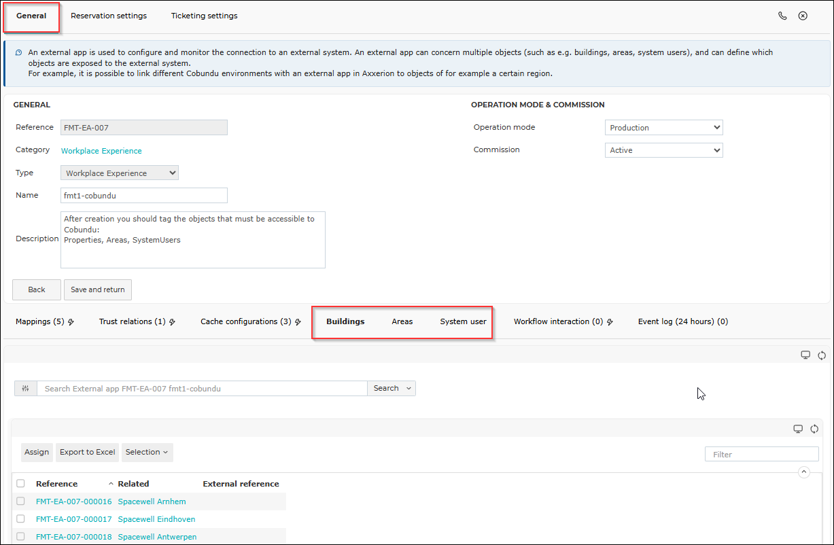Click the Assign button

click(x=37, y=453)
